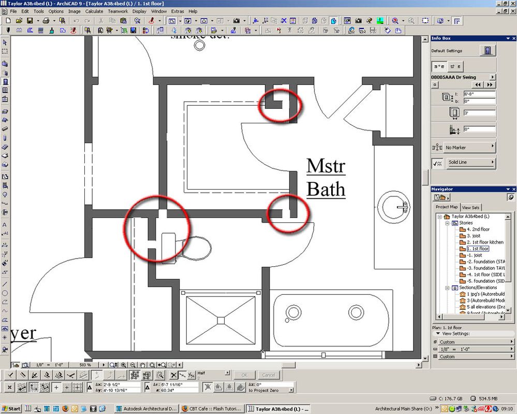The image size is (517, 414).
Task: Toggle the Special Snap Points X option
Action: [173, 375]
